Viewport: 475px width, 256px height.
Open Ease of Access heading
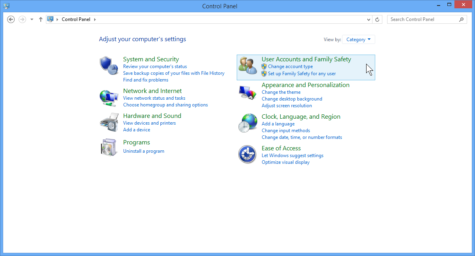281,148
